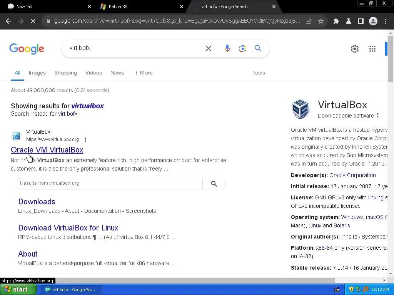The height and width of the screenshot is (295, 394).
Task: Open the Google apps grid
Action: coord(372,49)
